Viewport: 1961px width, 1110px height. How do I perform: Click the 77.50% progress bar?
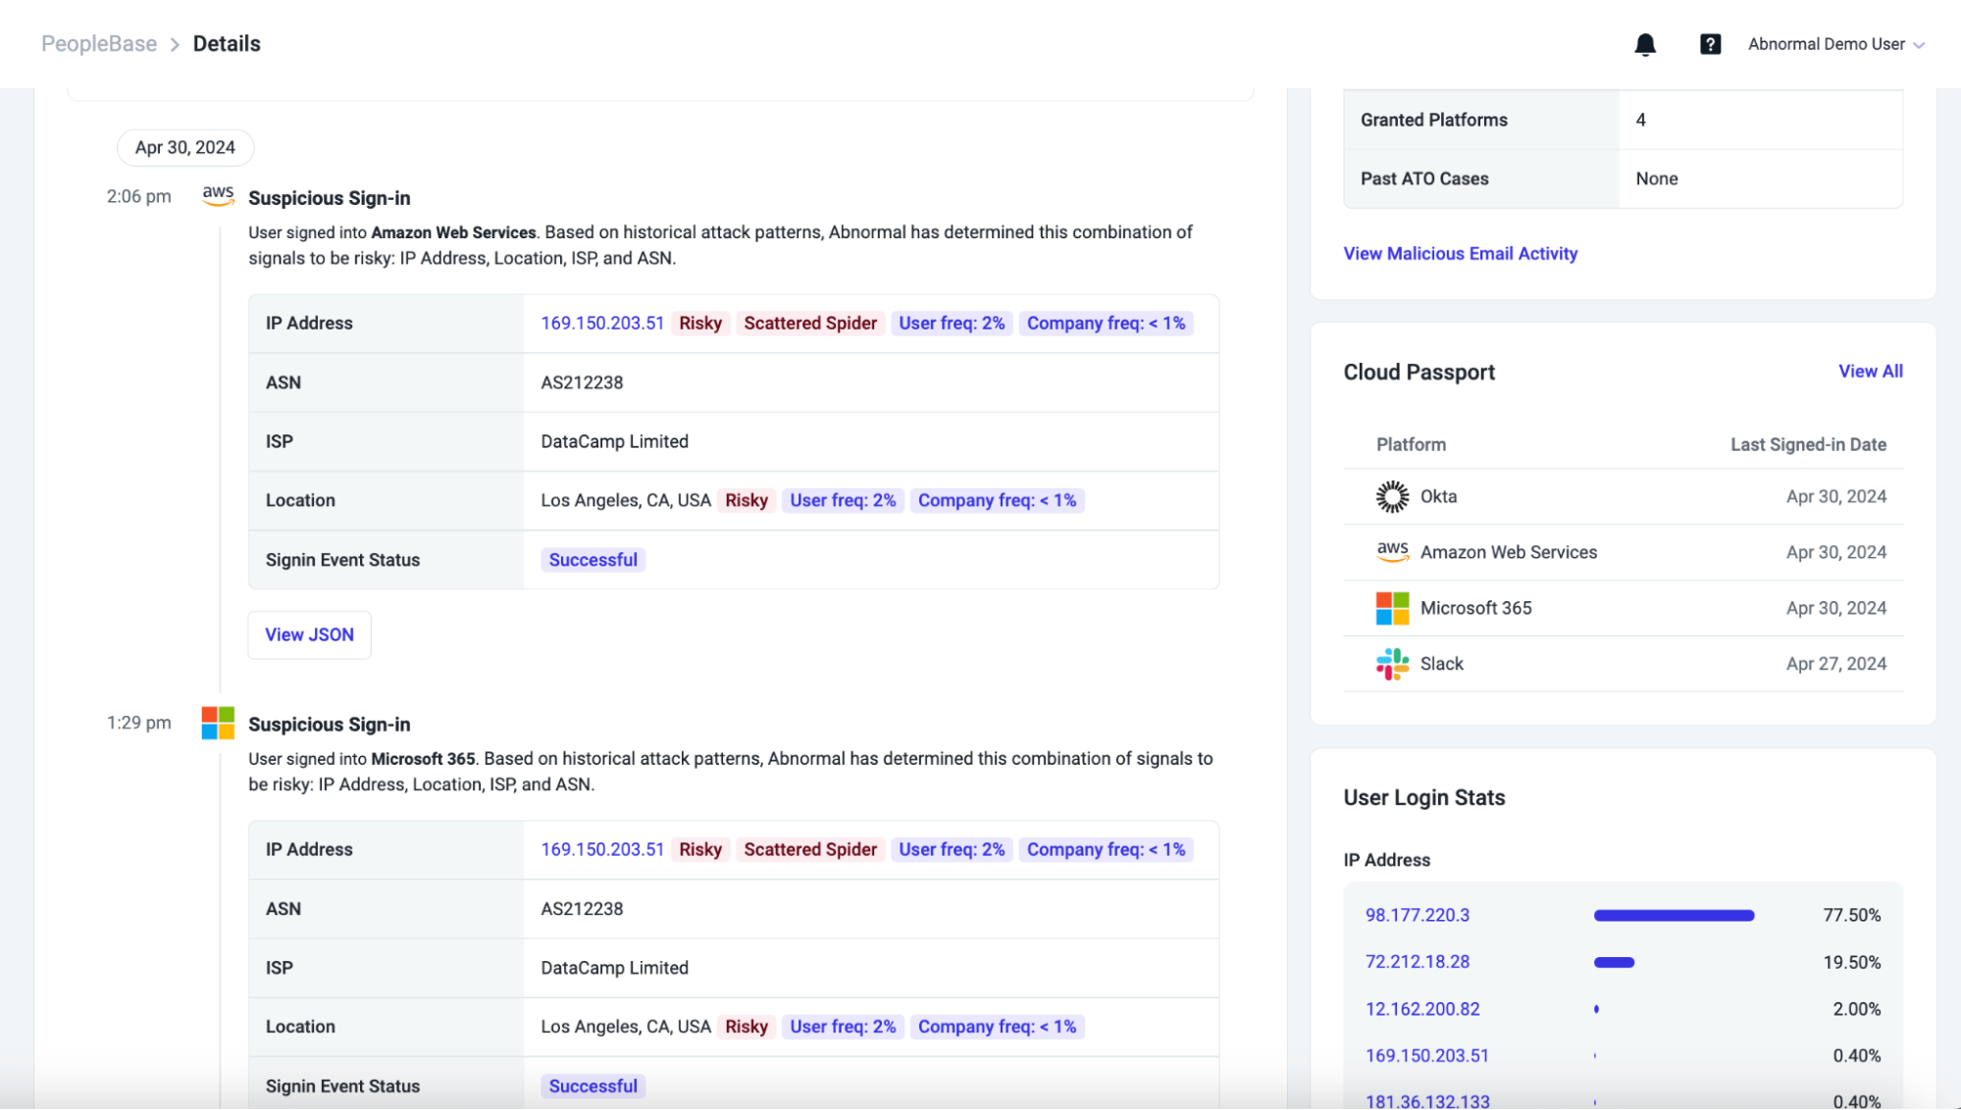coord(1674,916)
